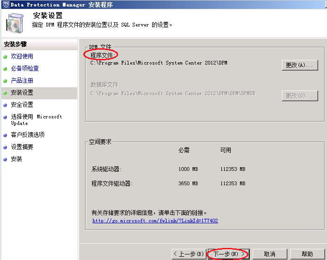Select 客户反馈选项 step
Image resolution: width=327 pixels, height=260 pixels.
28,135
